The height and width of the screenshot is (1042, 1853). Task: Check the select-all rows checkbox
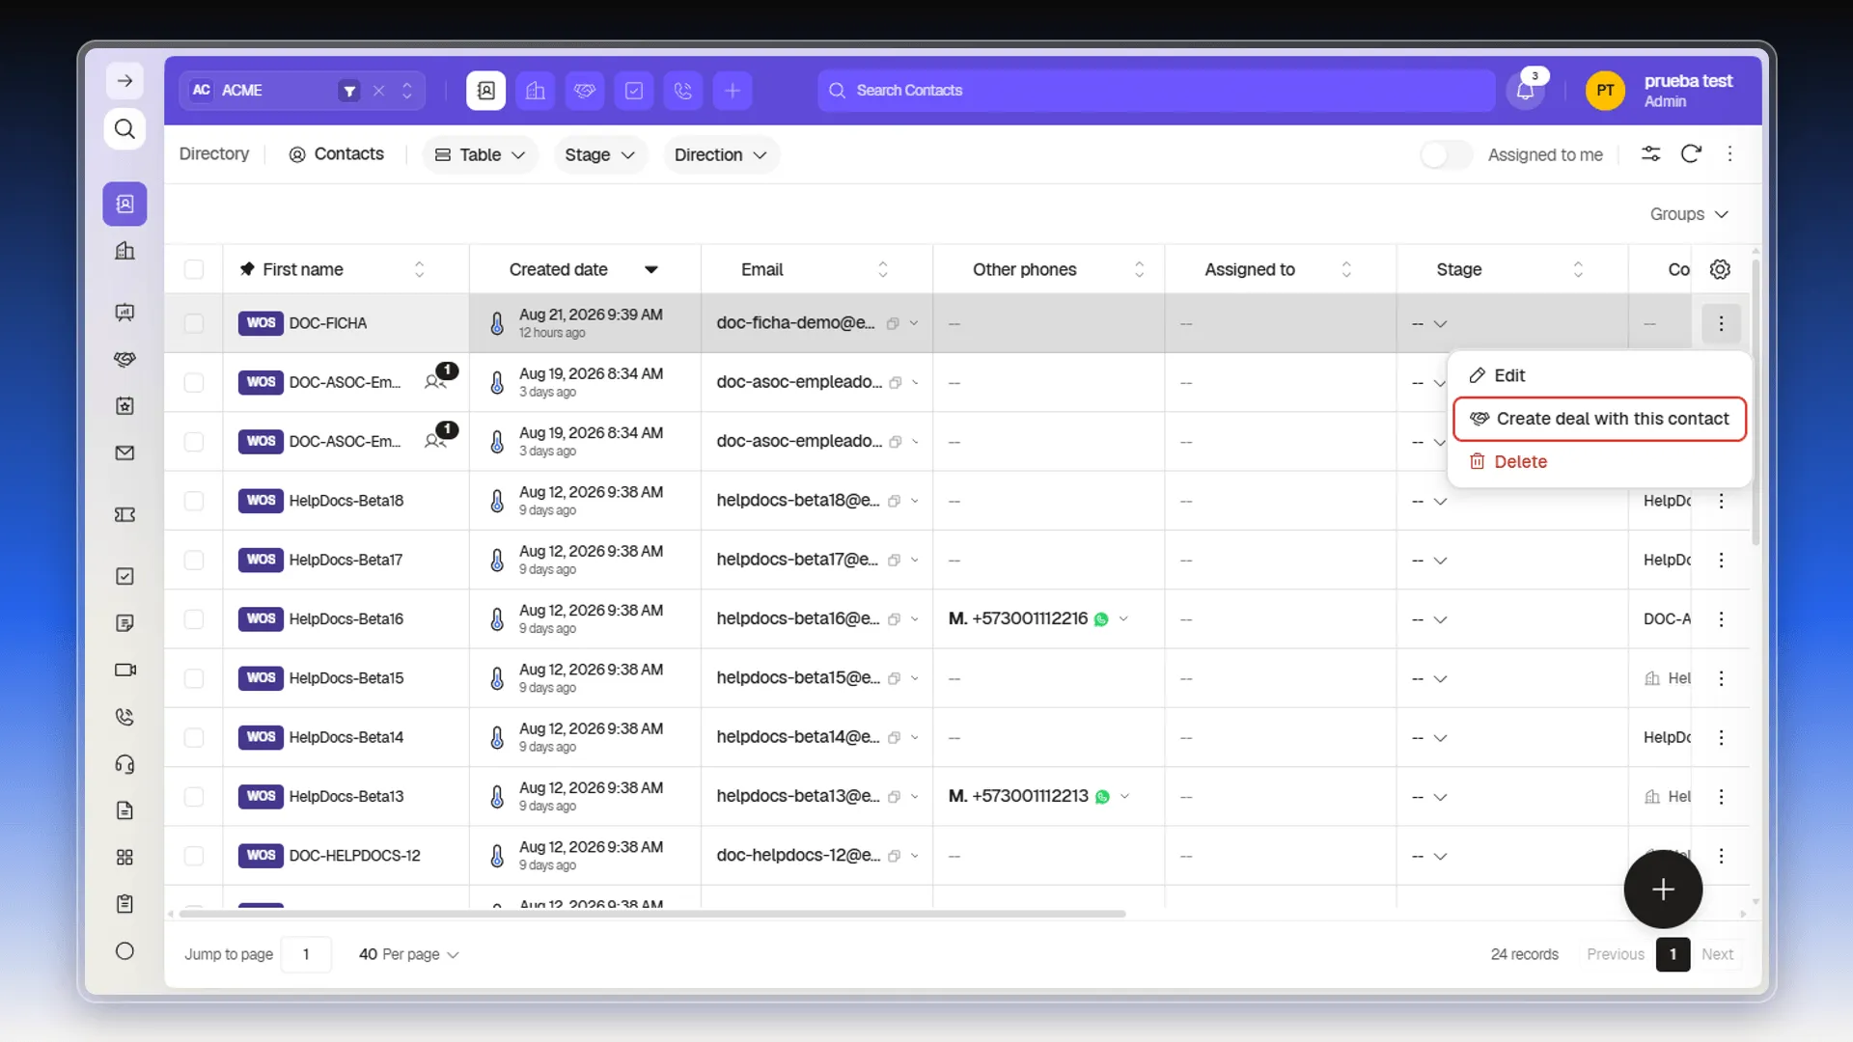pyautogui.click(x=194, y=269)
